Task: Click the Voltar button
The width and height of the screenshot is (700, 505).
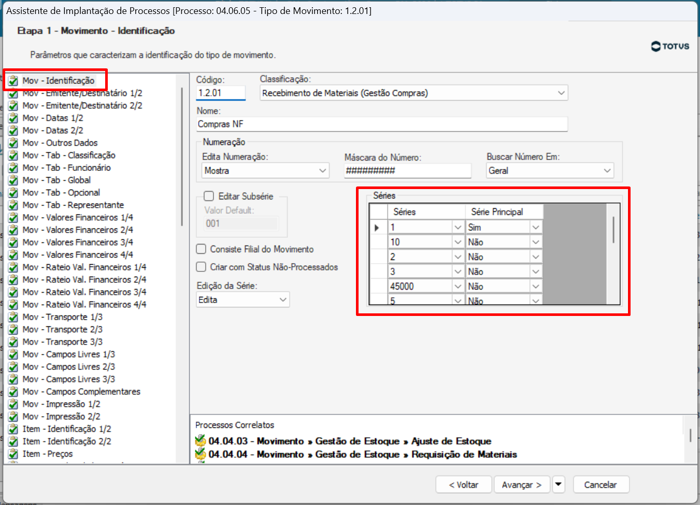Action: click(x=464, y=485)
